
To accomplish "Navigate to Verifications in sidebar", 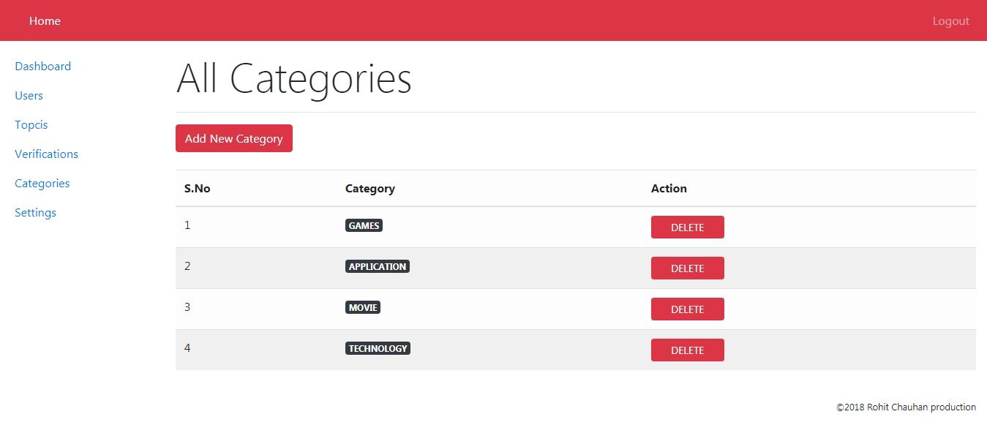I will [x=46, y=154].
